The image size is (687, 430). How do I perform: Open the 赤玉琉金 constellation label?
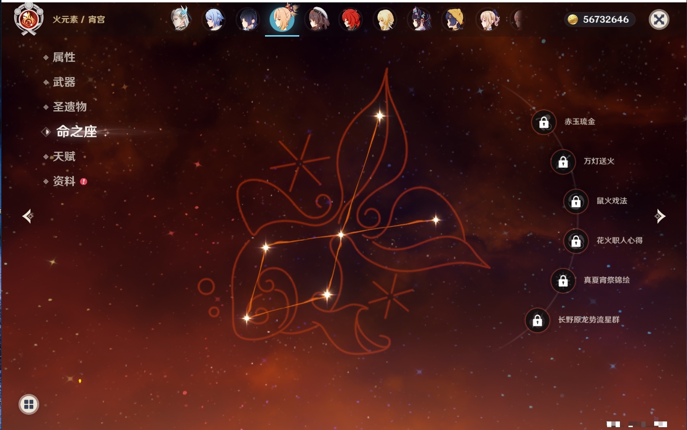click(579, 122)
